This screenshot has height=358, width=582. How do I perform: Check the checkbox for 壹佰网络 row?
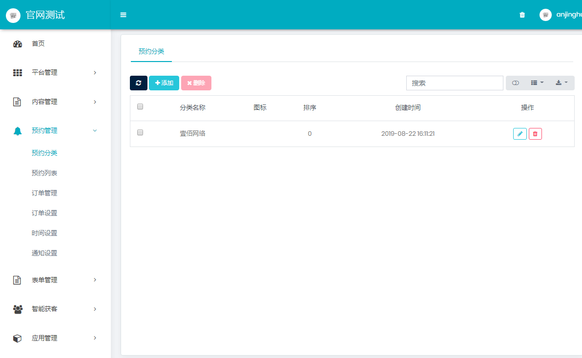140,132
